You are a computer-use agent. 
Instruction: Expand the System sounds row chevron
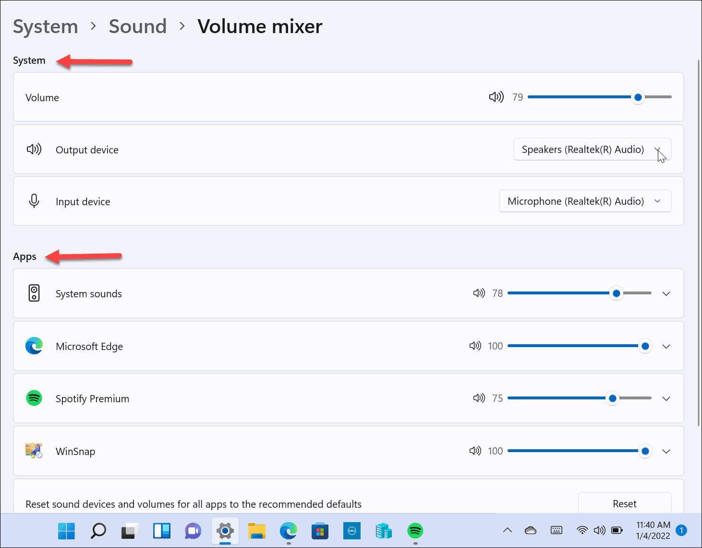click(666, 293)
